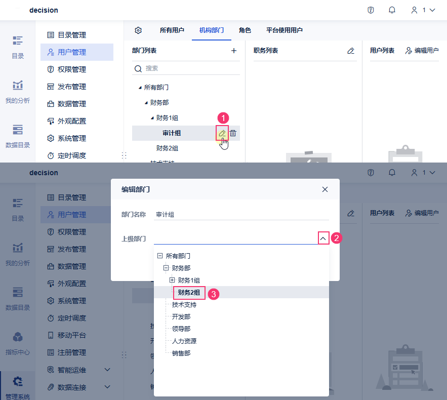This screenshot has height=400, width=447.
Task: Collapse the 财务1组 tree node
Action: (152, 118)
